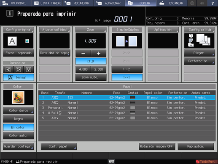
Task: Select 4.000 zoom preset
Action: click(83, 69)
